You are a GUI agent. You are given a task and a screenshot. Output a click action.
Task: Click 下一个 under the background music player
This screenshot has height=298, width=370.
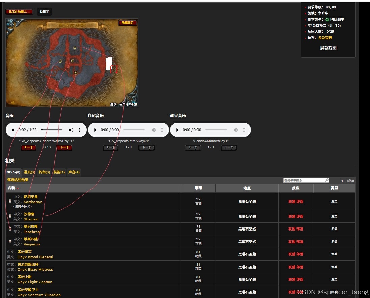click(x=229, y=147)
